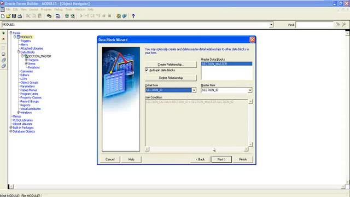Click the Cut scissors toolbar icon
This screenshot has height=197, width=350.
click(28, 16)
